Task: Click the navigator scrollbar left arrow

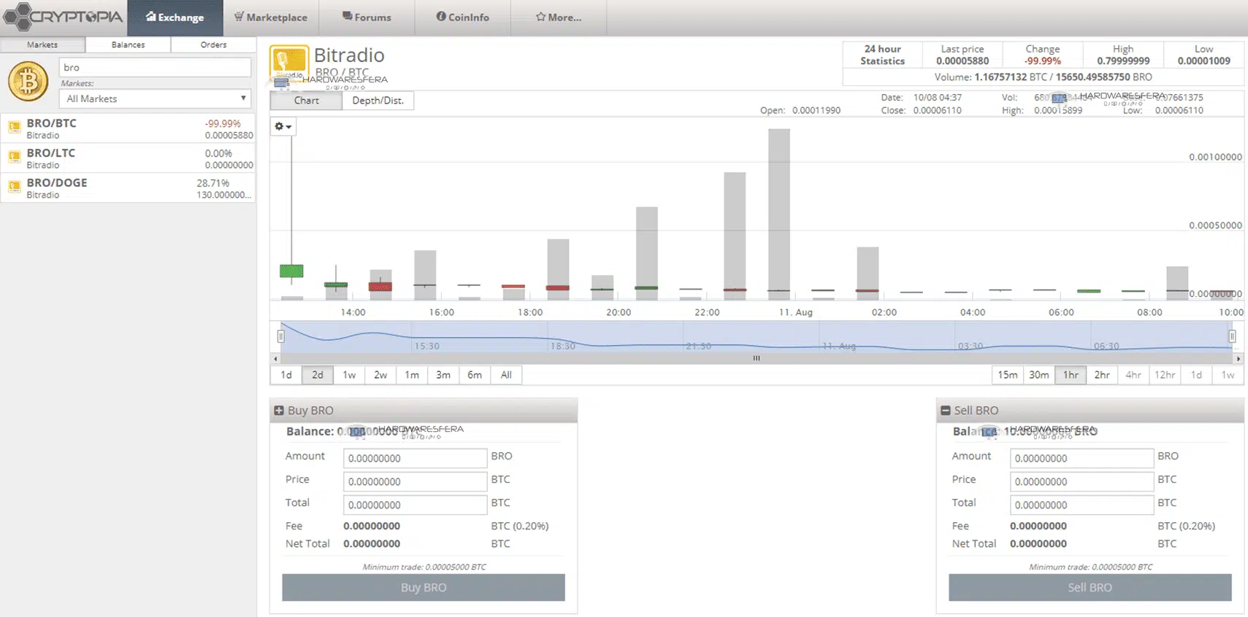Action: [x=275, y=359]
